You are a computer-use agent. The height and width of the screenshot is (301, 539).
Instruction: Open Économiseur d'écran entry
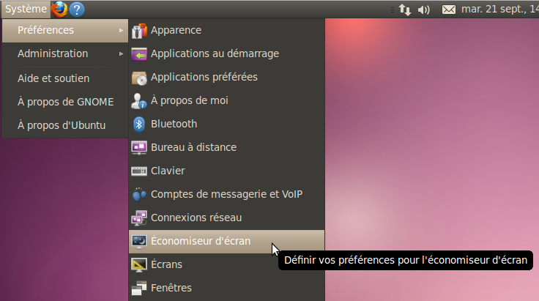tap(226, 241)
